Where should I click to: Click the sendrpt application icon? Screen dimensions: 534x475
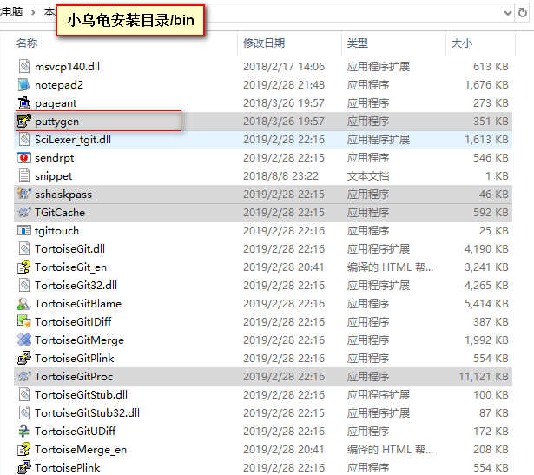23,158
